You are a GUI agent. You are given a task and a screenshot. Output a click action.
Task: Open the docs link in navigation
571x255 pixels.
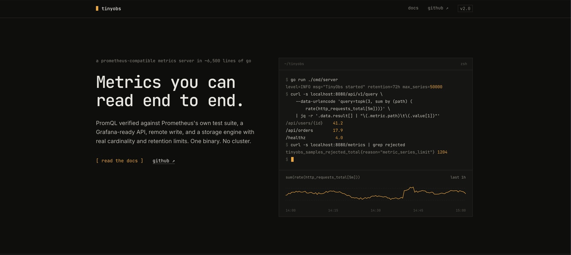pyautogui.click(x=413, y=8)
